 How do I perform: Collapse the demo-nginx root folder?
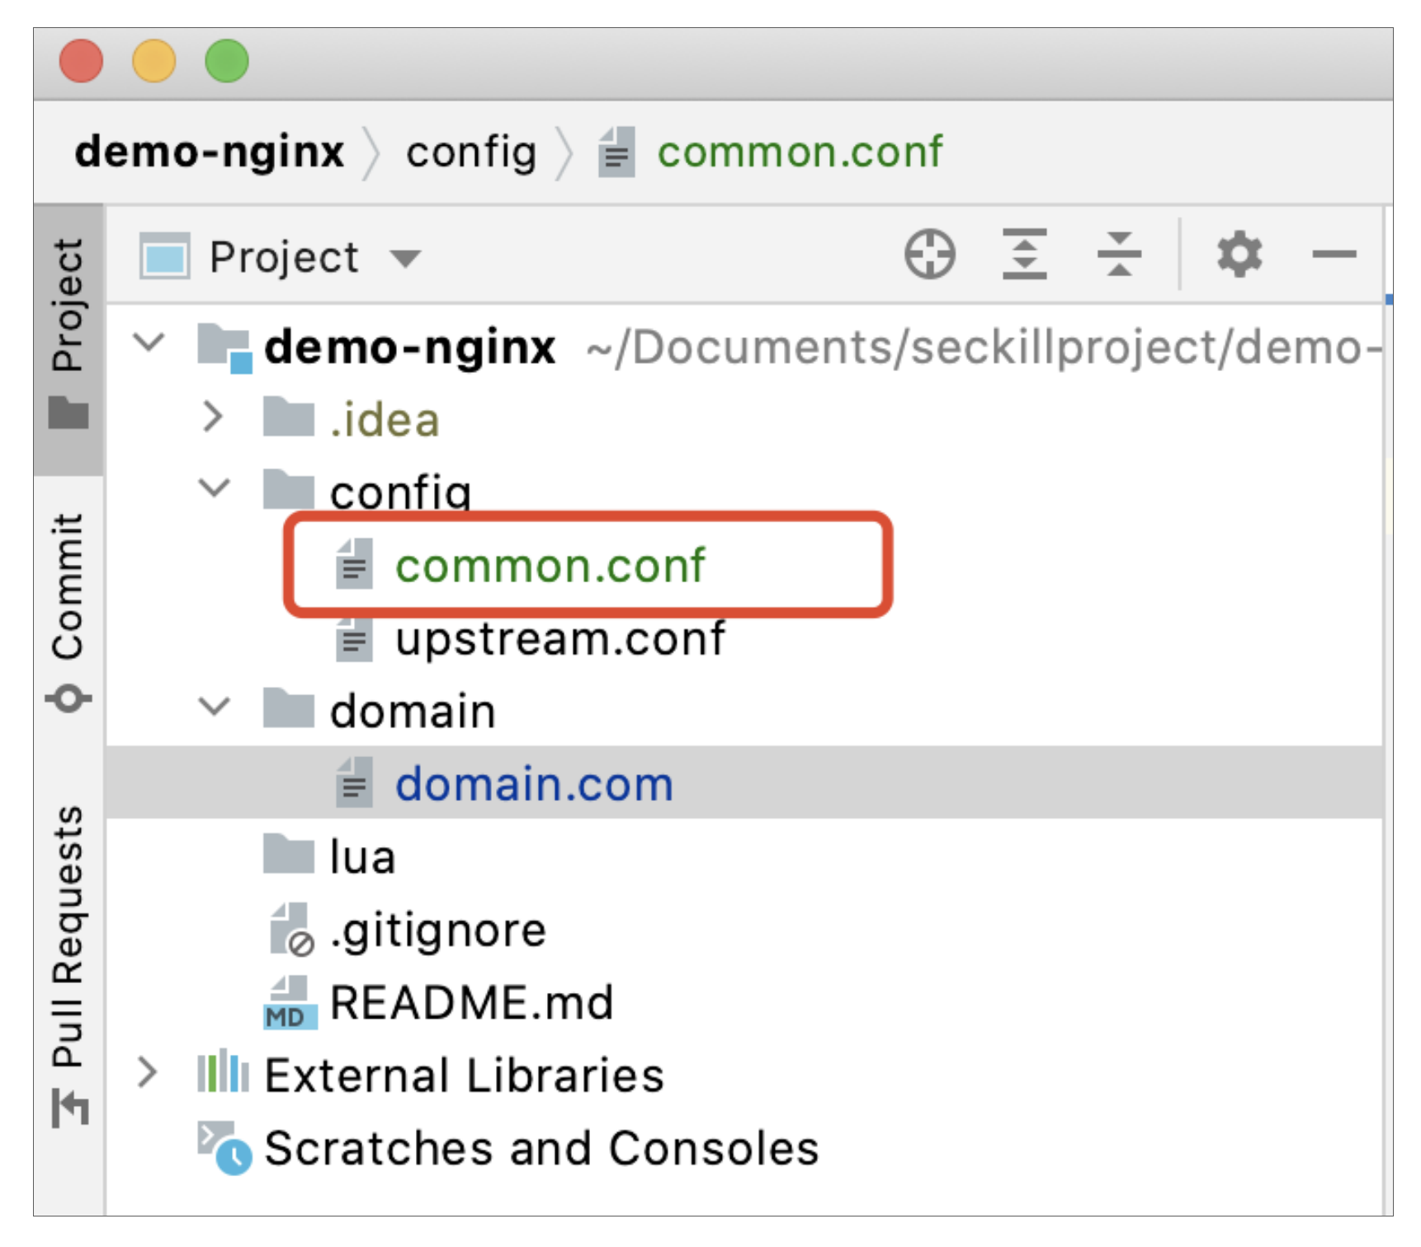[149, 342]
